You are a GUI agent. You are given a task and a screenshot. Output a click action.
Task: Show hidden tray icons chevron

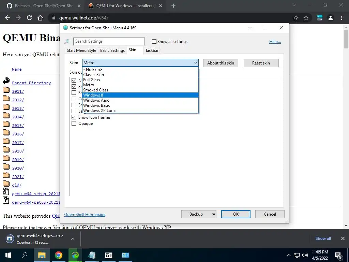click(x=288, y=255)
